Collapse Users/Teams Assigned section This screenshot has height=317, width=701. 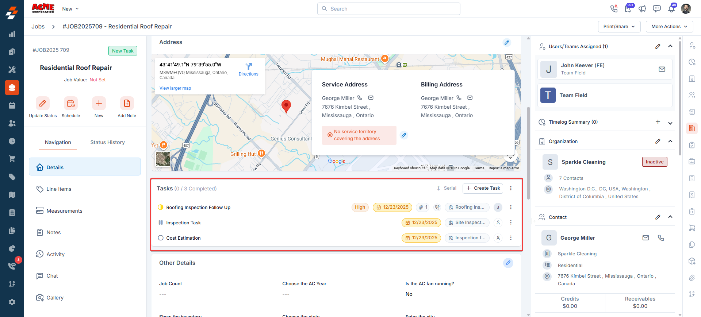coord(670,46)
